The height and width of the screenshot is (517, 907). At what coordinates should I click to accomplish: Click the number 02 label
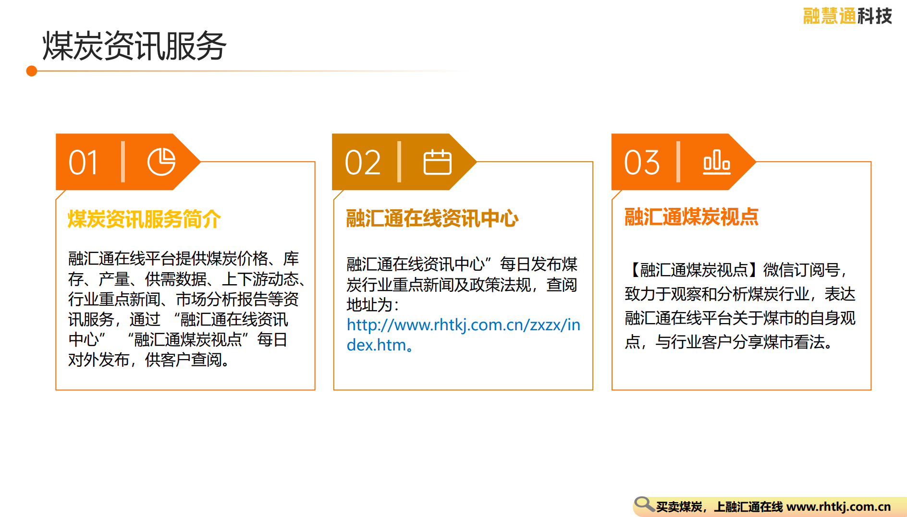(x=363, y=162)
